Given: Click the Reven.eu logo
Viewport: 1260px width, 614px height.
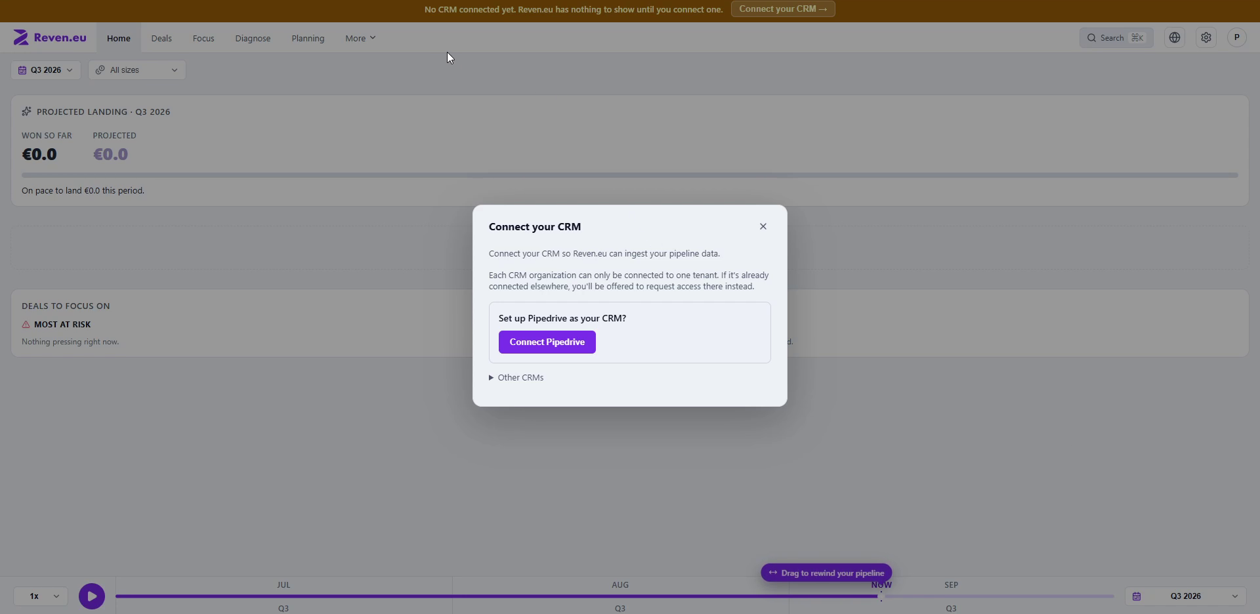Looking at the screenshot, I should pyautogui.click(x=50, y=37).
